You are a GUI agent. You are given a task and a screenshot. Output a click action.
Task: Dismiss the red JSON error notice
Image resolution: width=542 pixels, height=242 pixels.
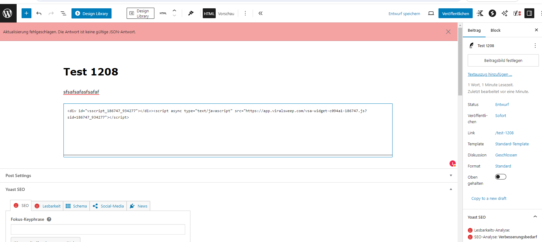[448, 32]
